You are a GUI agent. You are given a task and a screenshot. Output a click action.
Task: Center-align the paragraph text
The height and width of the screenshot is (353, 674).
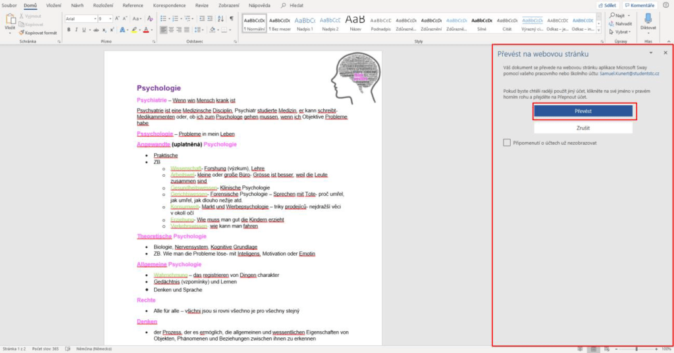[170, 30]
